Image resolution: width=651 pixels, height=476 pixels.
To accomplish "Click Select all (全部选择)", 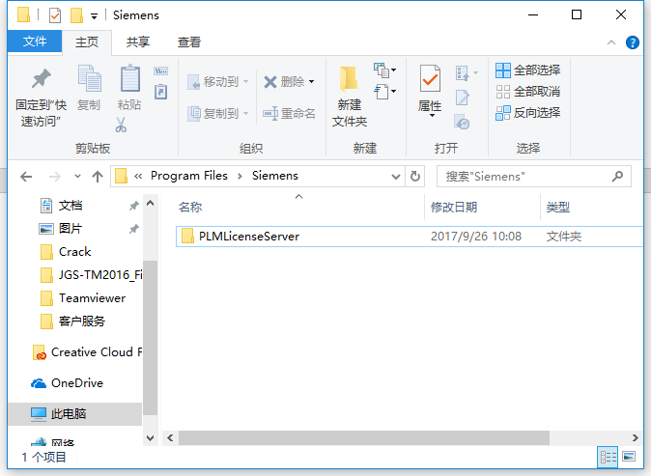I will 527,70.
